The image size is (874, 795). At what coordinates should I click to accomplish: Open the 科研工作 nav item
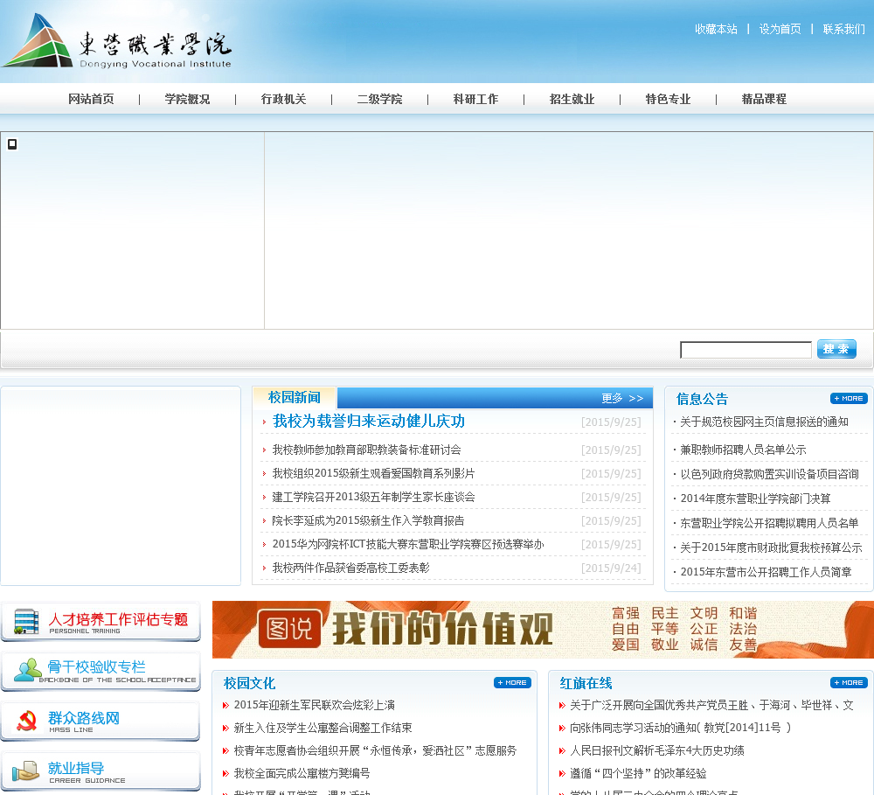tap(475, 100)
